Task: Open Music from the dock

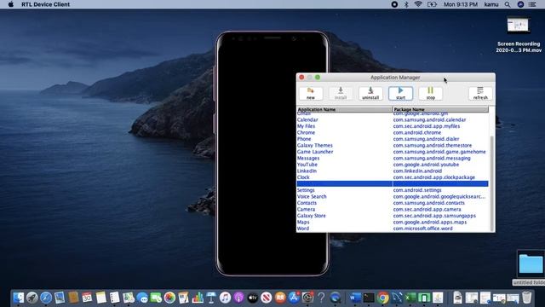Action: tap(225, 298)
